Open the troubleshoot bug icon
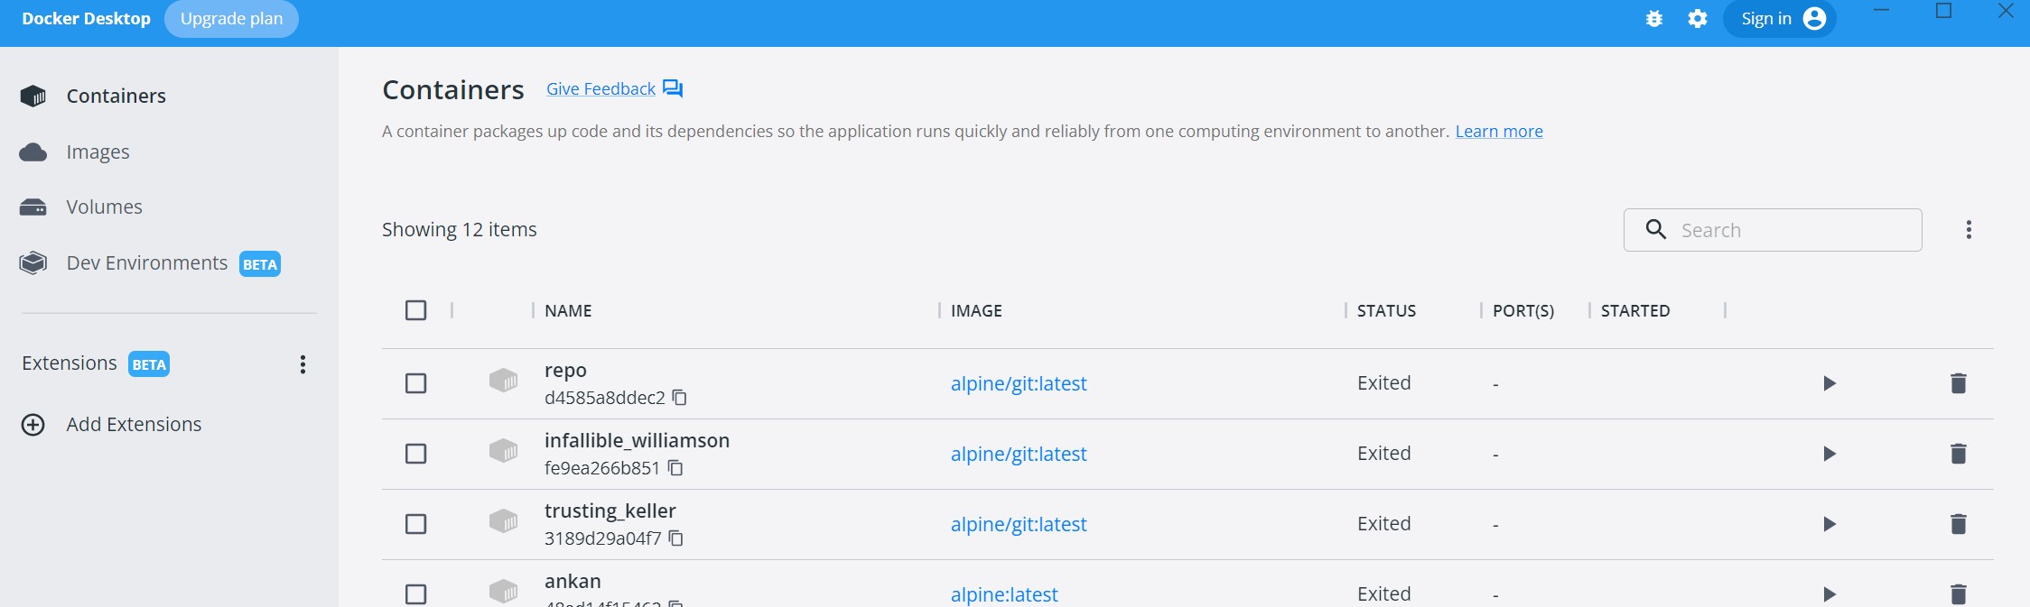Viewport: 2030px width, 607px height. click(x=1654, y=19)
